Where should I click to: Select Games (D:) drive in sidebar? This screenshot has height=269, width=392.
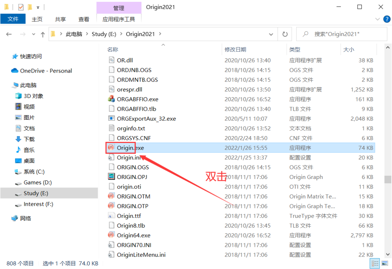tap(33, 183)
